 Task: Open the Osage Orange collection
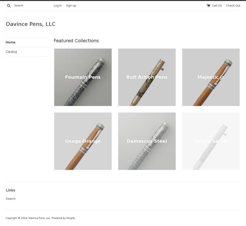[x=83, y=141]
